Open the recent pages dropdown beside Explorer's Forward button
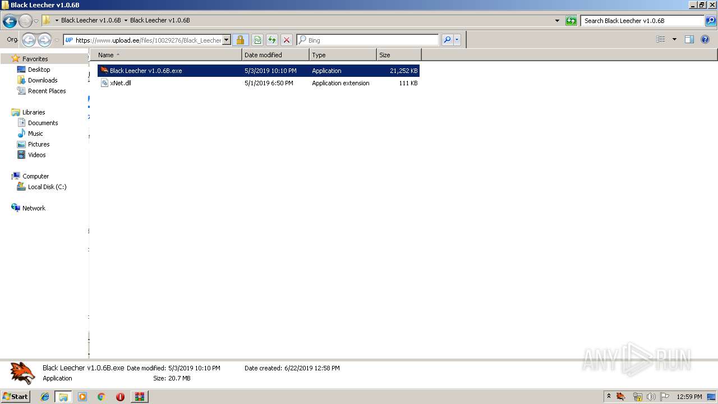The width and height of the screenshot is (718, 404). point(36,21)
